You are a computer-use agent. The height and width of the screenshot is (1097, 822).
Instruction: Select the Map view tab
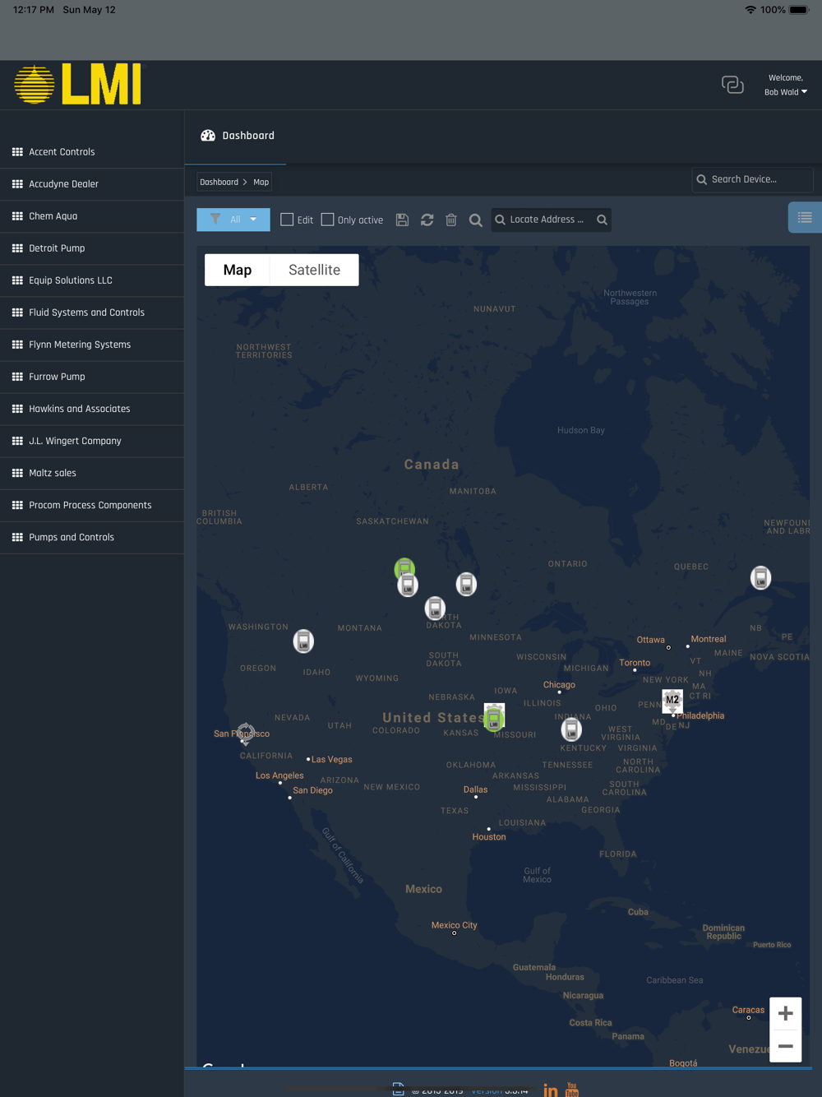(x=238, y=270)
